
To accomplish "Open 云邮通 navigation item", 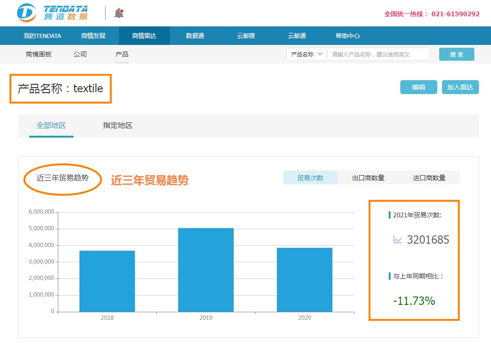I will 297,36.
